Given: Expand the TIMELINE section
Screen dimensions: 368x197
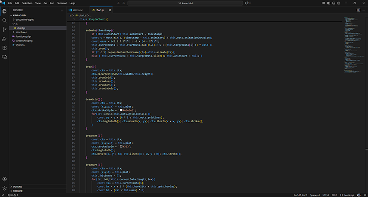Looking at the screenshot, I should 38,191.
